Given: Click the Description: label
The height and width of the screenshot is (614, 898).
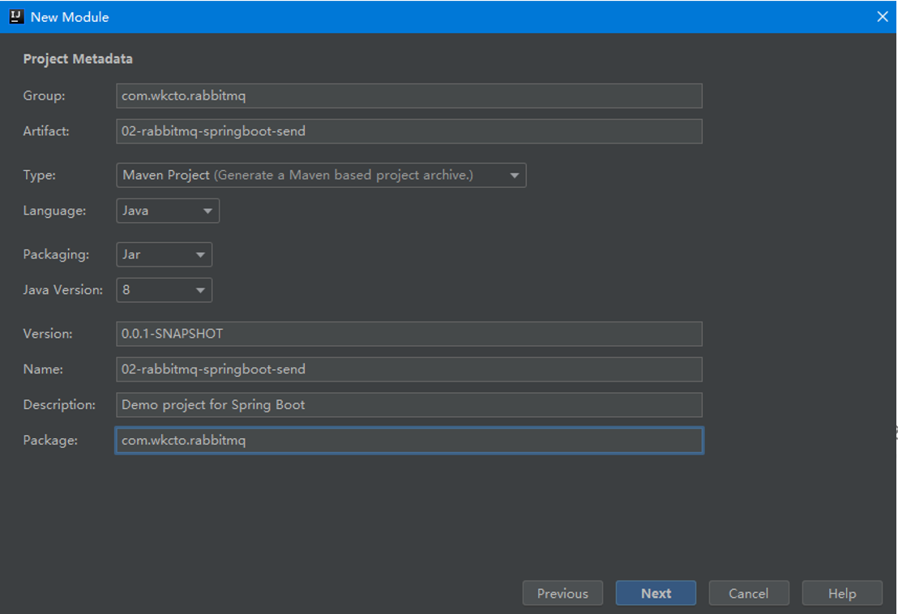Looking at the screenshot, I should pyautogui.click(x=59, y=404).
